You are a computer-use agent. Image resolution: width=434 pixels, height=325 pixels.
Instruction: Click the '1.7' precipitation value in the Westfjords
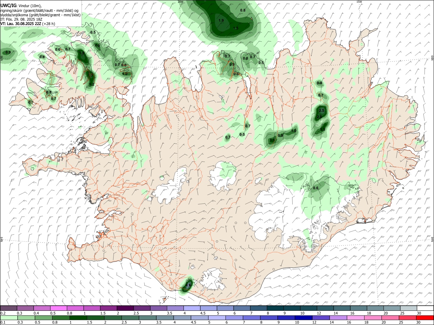90,75
